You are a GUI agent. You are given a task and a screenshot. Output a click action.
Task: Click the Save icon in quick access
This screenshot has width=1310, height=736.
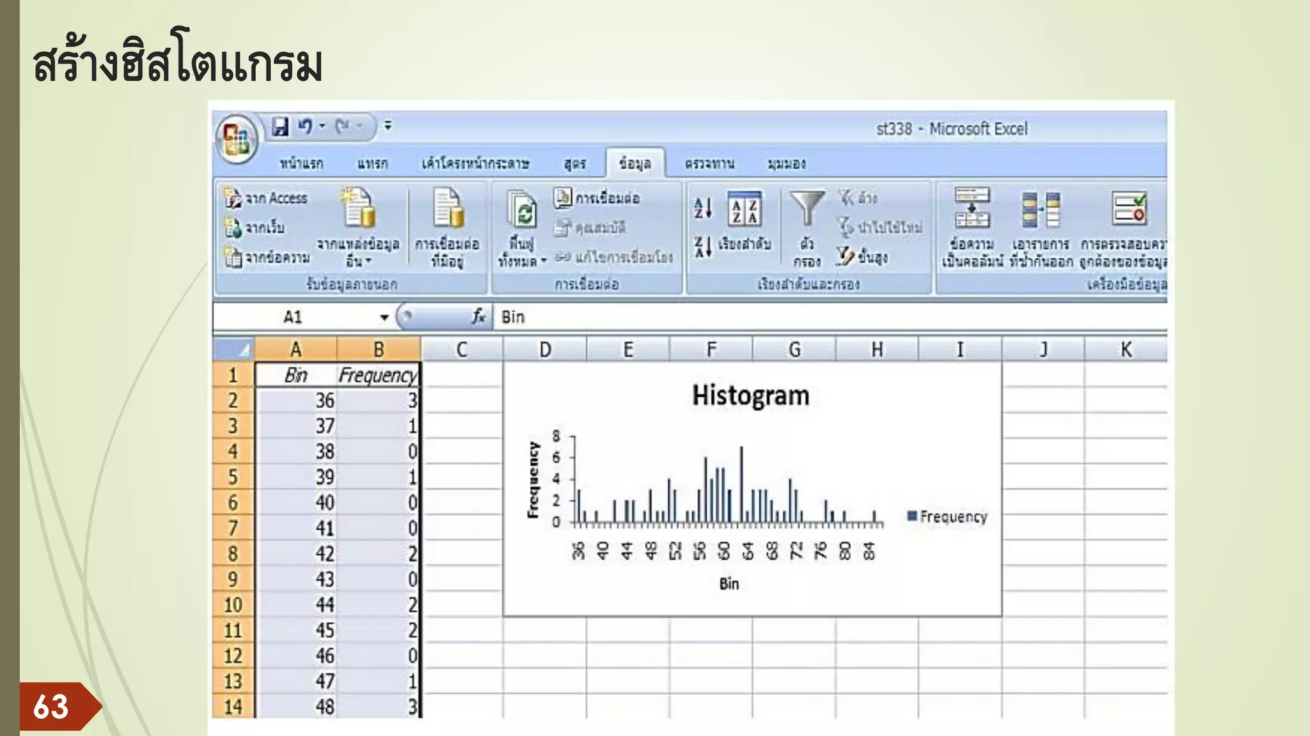point(280,126)
